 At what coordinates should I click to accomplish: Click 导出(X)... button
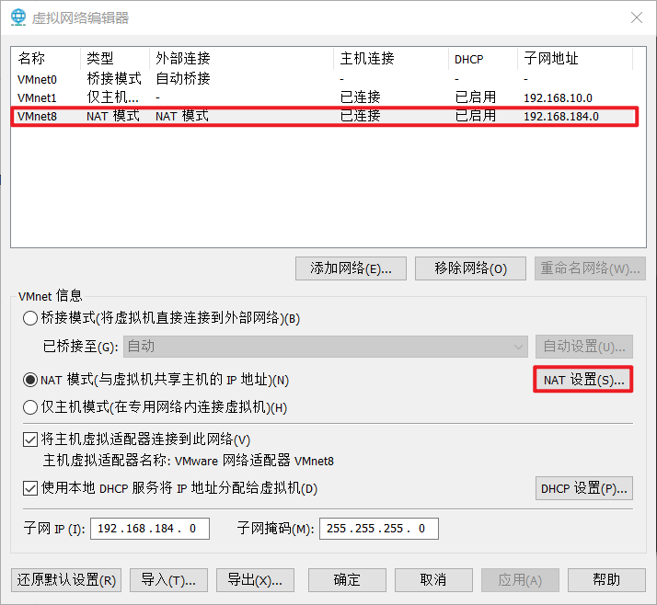(x=255, y=580)
